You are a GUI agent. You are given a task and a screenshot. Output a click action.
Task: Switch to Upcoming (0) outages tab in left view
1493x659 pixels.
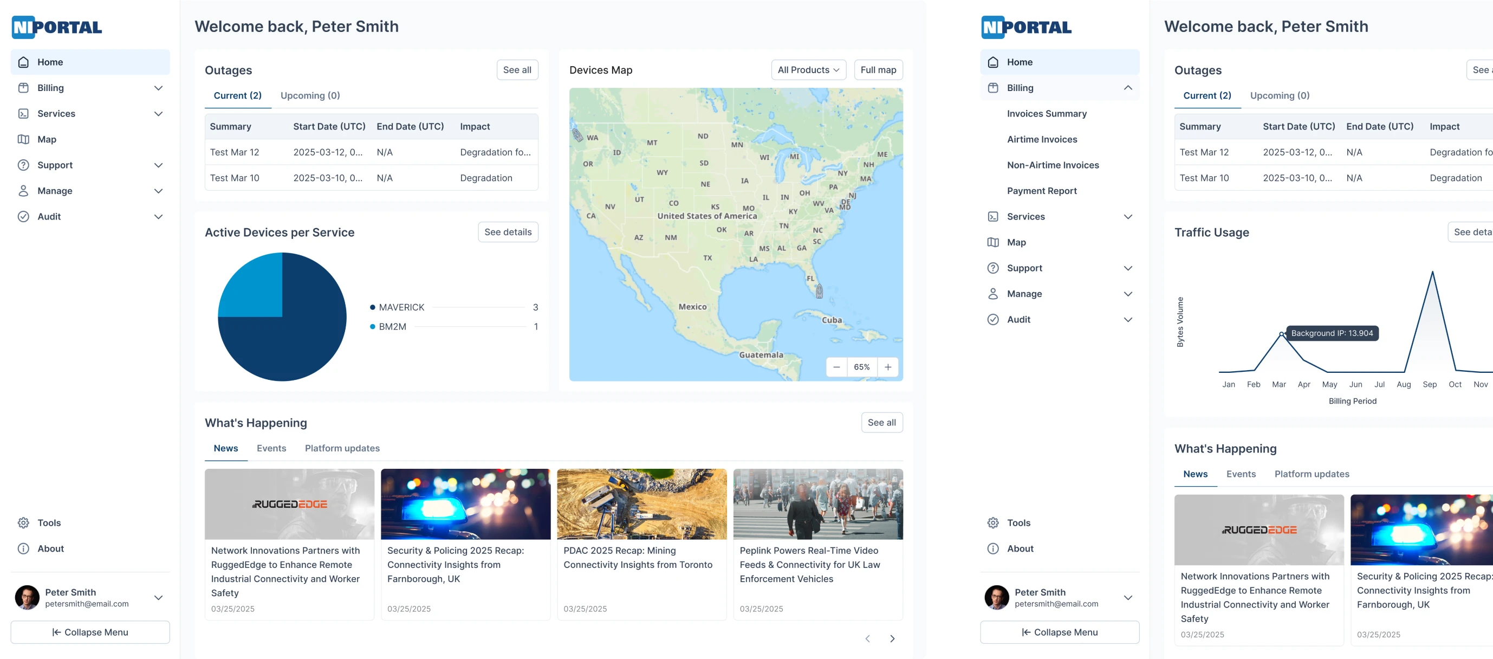click(x=310, y=95)
